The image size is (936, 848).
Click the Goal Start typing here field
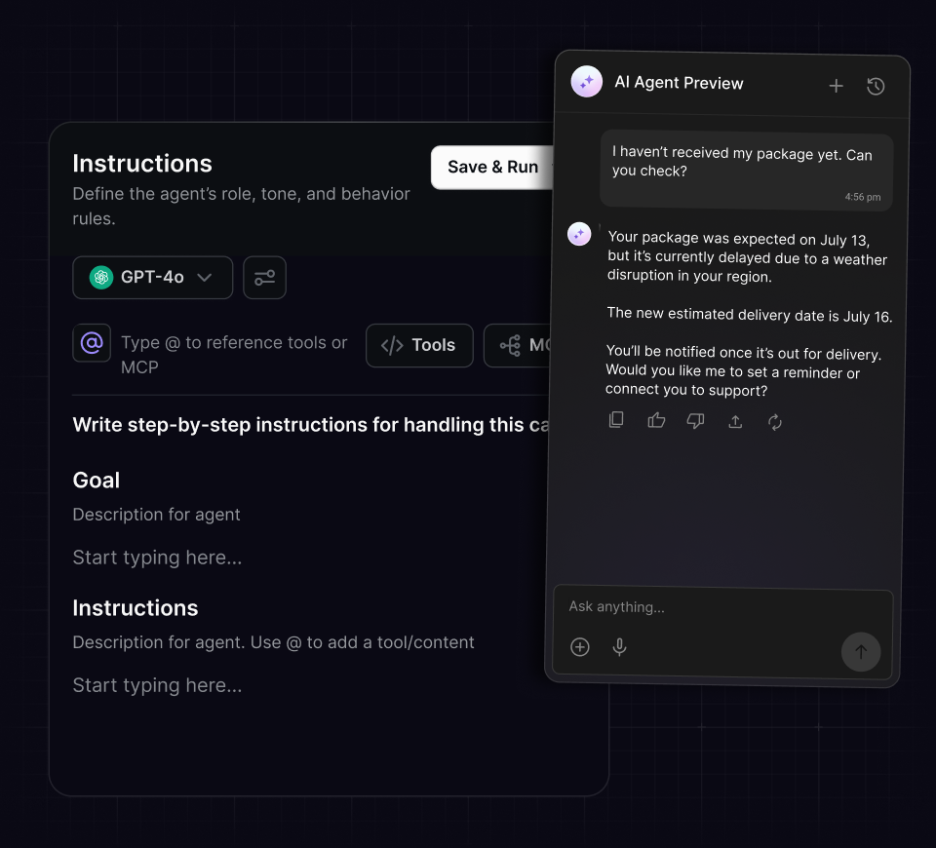[x=157, y=558]
